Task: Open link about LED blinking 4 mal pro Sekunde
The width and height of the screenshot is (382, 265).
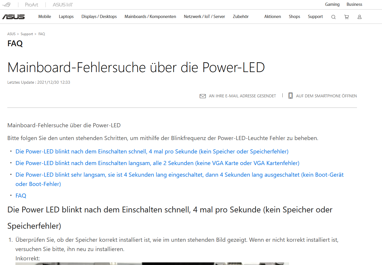Action: 152,151
